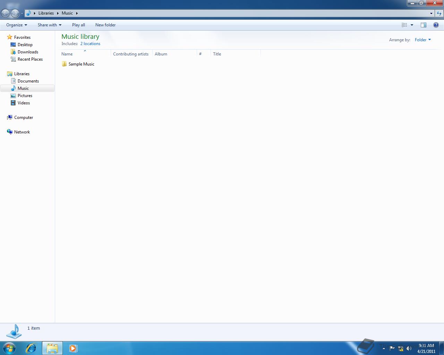Sort by the Title column header
The height and width of the screenshot is (355, 444).
(x=236, y=54)
